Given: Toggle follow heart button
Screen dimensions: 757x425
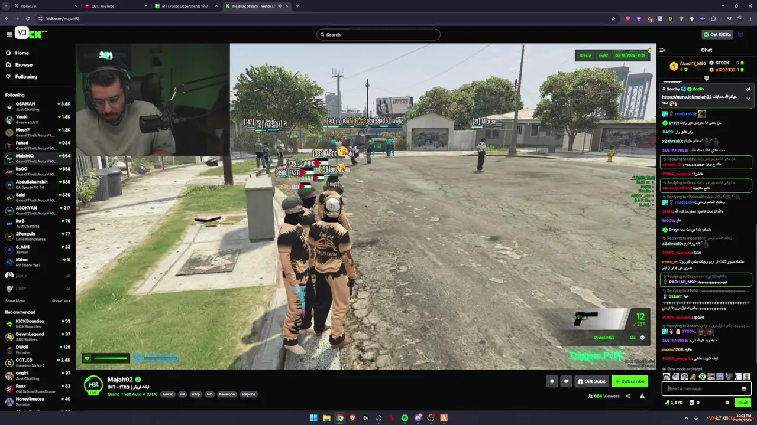Looking at the screenshot, I should pyautogui.click(x=566, y=381).
